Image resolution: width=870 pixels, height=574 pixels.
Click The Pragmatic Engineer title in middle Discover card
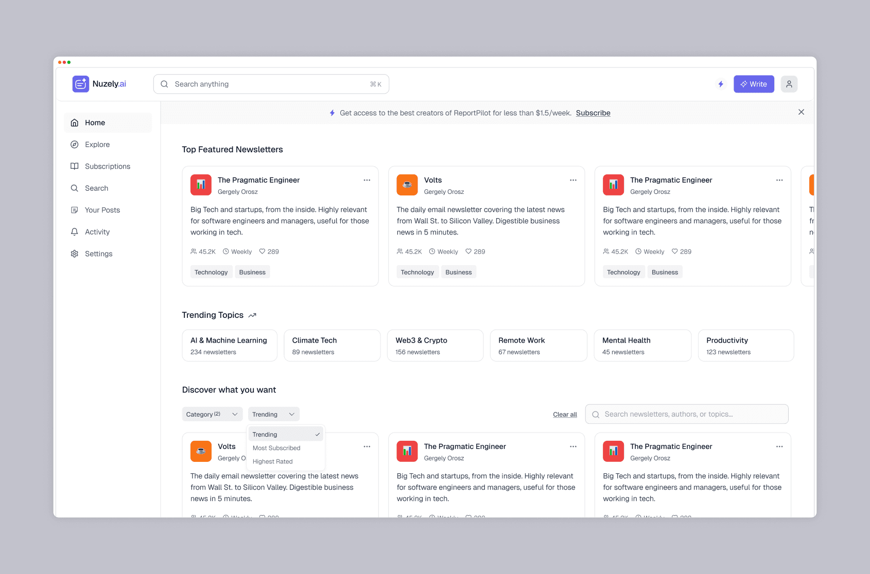click(465, 446)
